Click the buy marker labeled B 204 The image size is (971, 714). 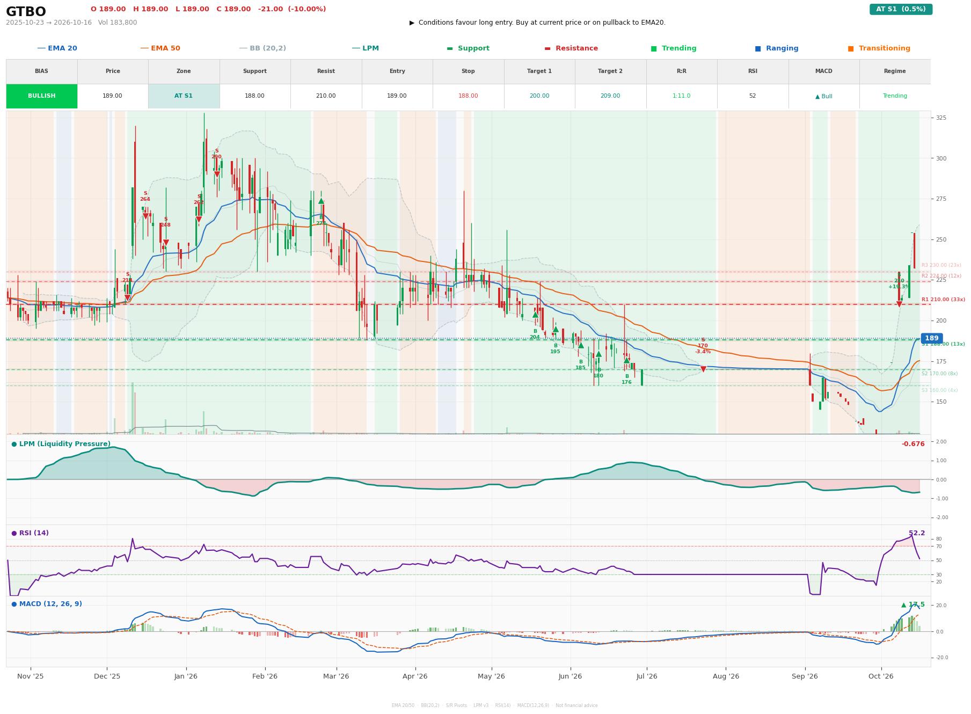(x=535, y=315)
